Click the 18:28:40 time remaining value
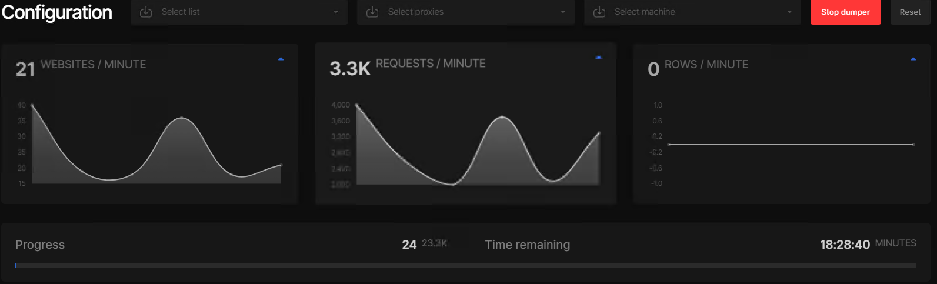This screenshot has width=937, height=284. (845, 245)
